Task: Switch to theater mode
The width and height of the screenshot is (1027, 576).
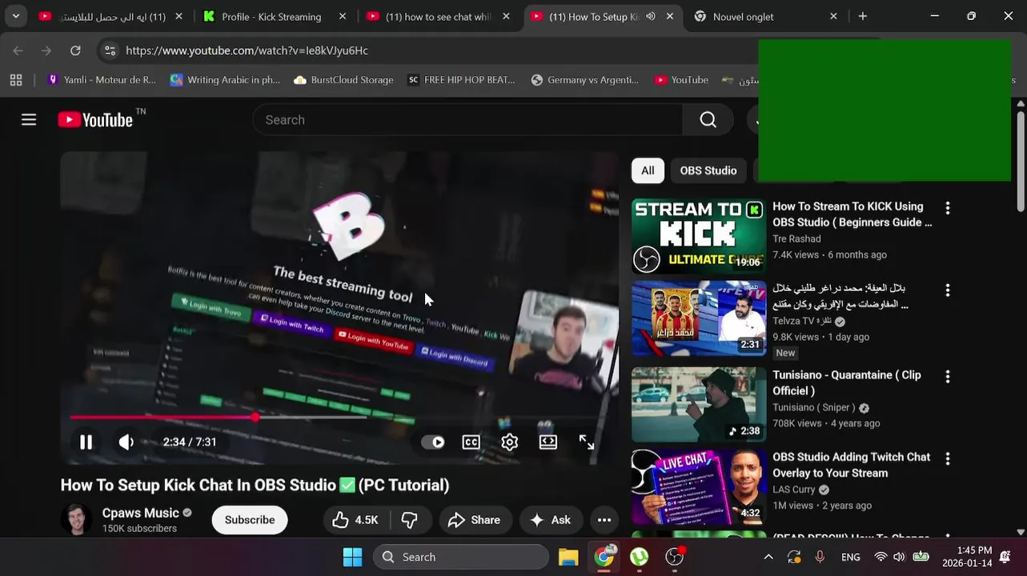Action: [x=548, y=442]
